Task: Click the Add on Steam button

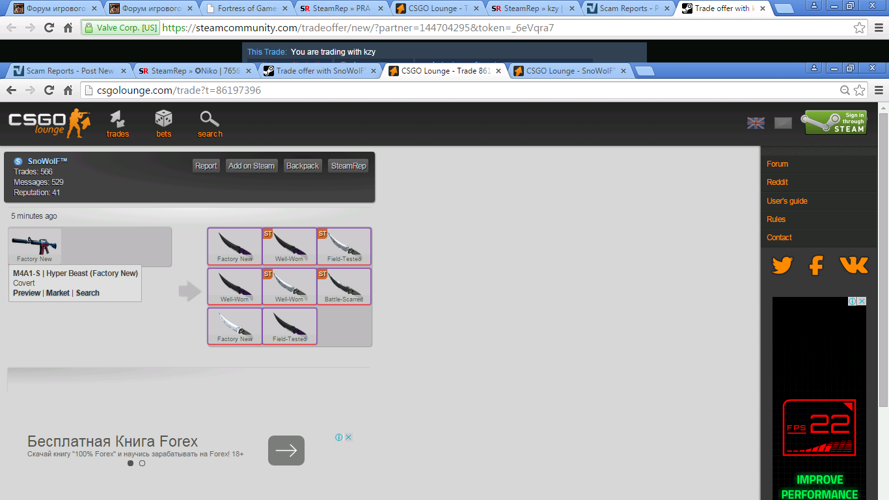Action: tap(251, 166)
